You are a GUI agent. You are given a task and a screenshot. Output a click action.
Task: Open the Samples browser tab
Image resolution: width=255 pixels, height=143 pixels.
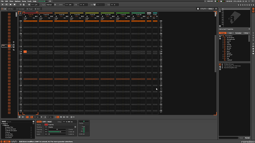point(238,33)
